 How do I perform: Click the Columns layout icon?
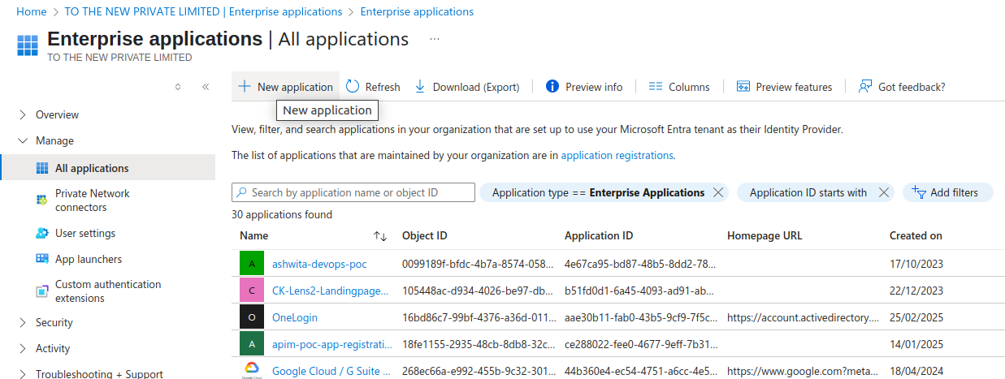[656, 87]
